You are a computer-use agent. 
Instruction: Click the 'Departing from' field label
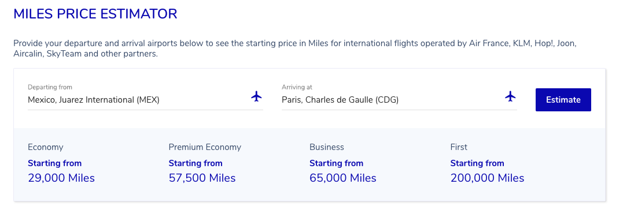pyautogui.click(x=50, y=87)
